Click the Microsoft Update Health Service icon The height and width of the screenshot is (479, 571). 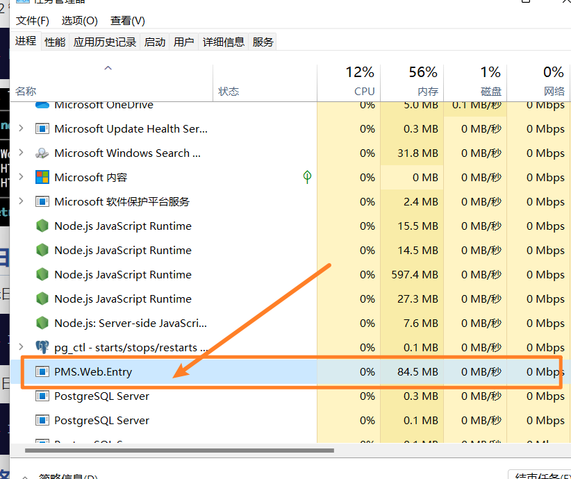pos(42,129)
